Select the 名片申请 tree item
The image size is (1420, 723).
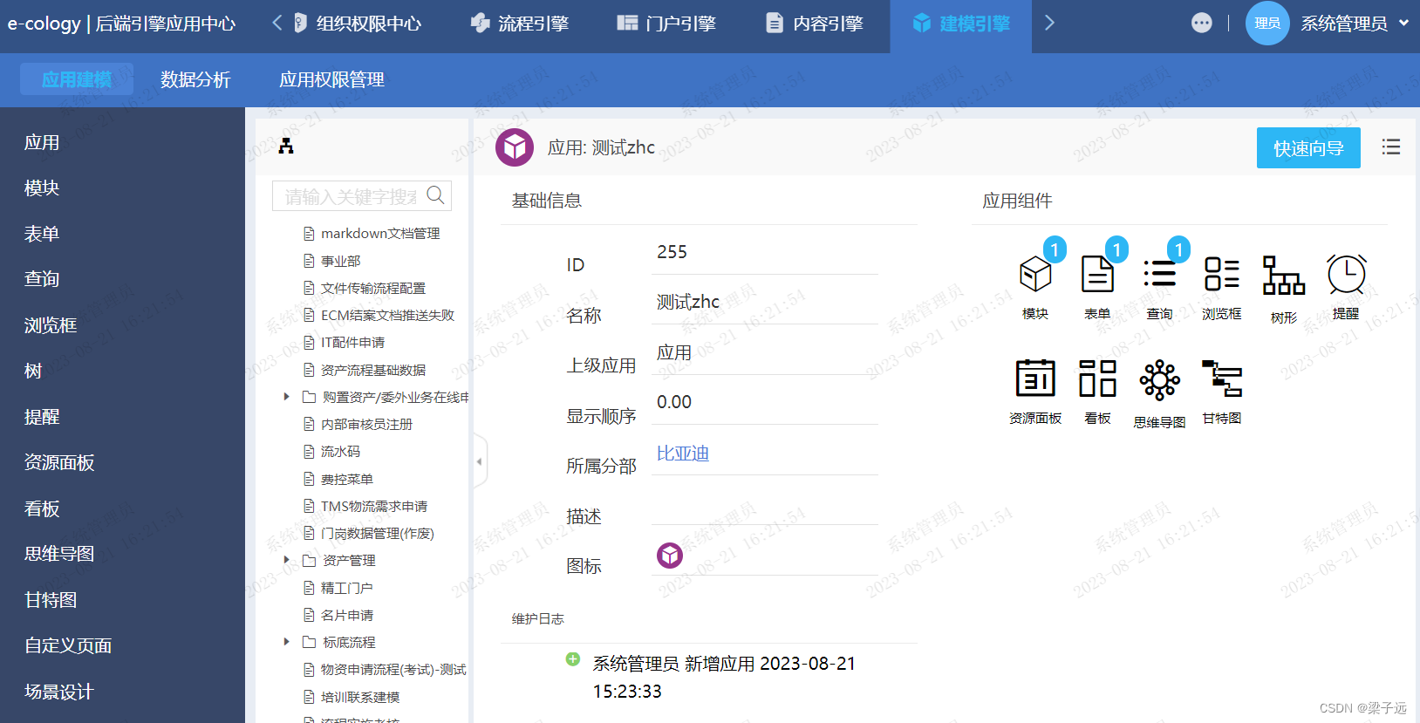pyautogui.click(x=338, y=615)
